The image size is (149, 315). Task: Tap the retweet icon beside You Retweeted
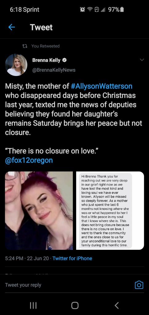(x=25, y=46)
